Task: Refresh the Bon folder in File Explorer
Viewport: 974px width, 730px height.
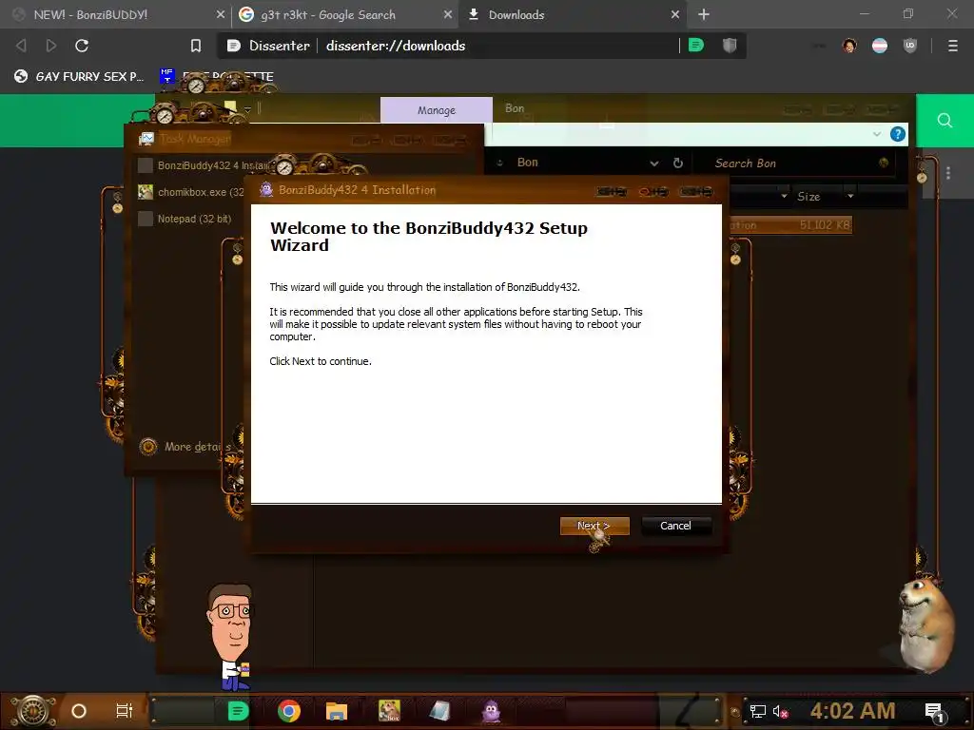Action: click(678, 163)
